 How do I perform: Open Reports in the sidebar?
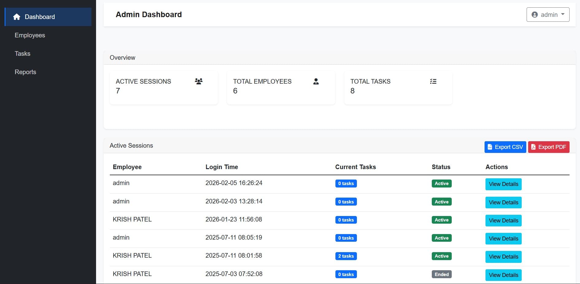tap(25, 72)
